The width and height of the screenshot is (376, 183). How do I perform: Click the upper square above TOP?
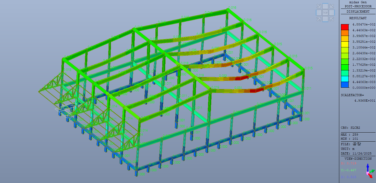(325, 6)
